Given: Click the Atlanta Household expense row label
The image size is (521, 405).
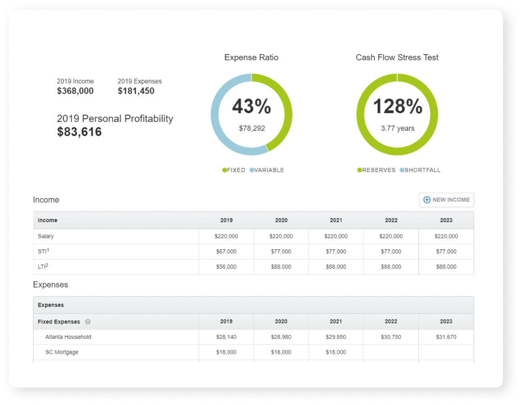Looking at the screenshot, I should (x=68, y=337).
